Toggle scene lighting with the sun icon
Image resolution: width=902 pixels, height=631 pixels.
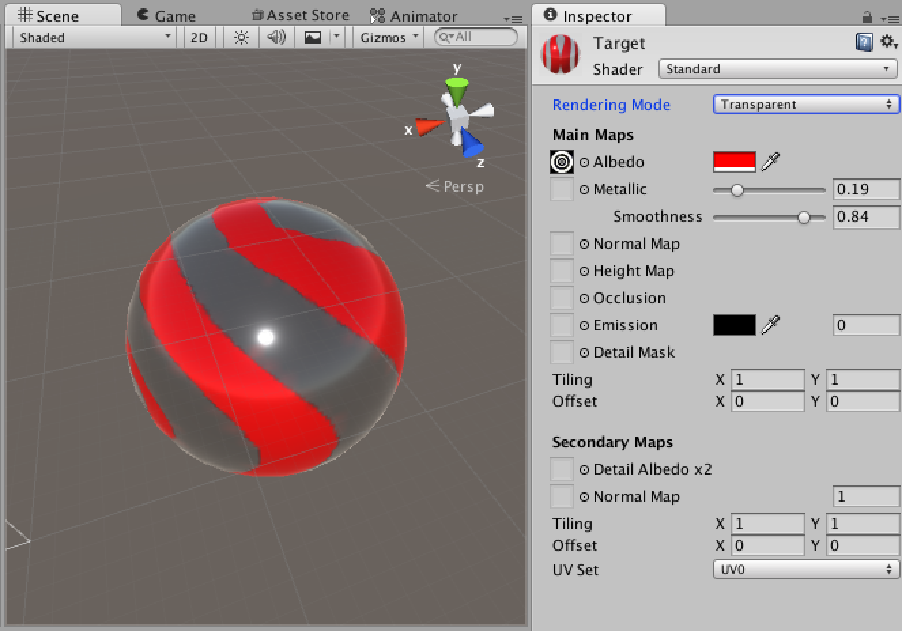click(x=240, y=37)
